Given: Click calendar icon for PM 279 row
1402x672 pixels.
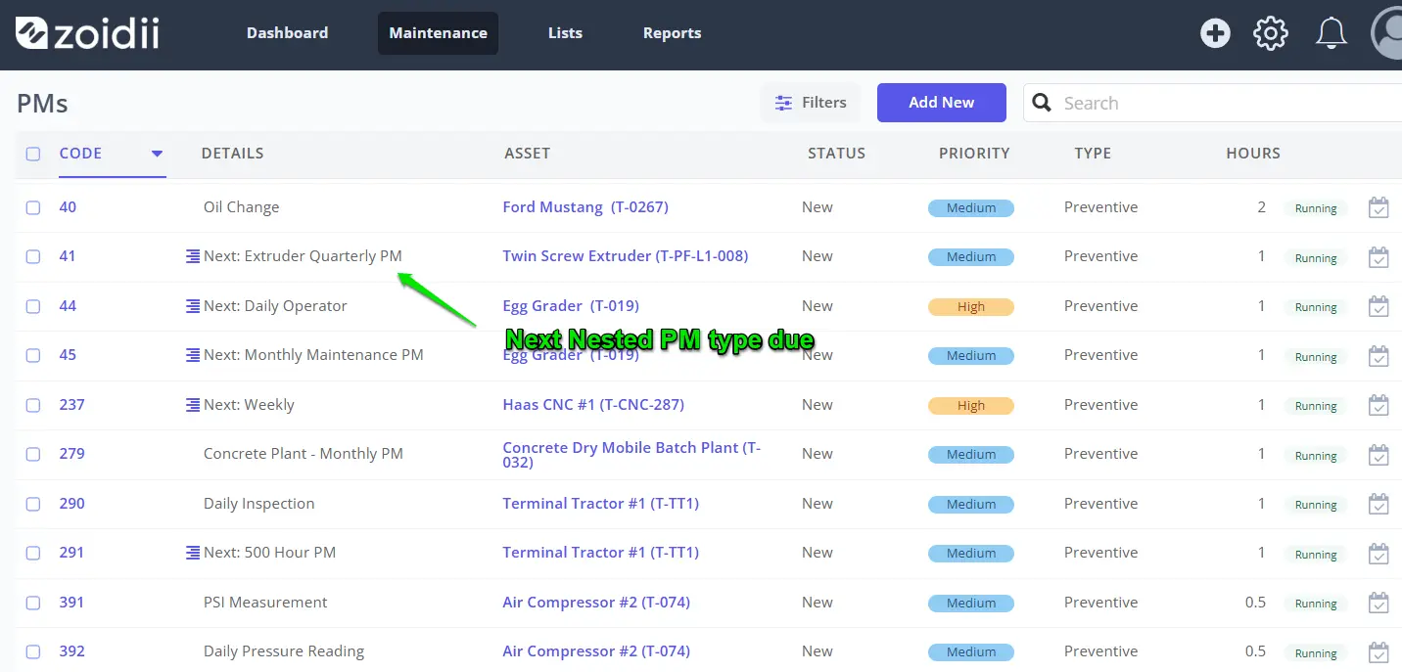Looking at the screenshot, I should click(x=1379, y=455).
